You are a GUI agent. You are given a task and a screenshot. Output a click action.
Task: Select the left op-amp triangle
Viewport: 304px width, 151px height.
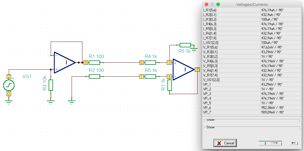[x=64, y=62]
